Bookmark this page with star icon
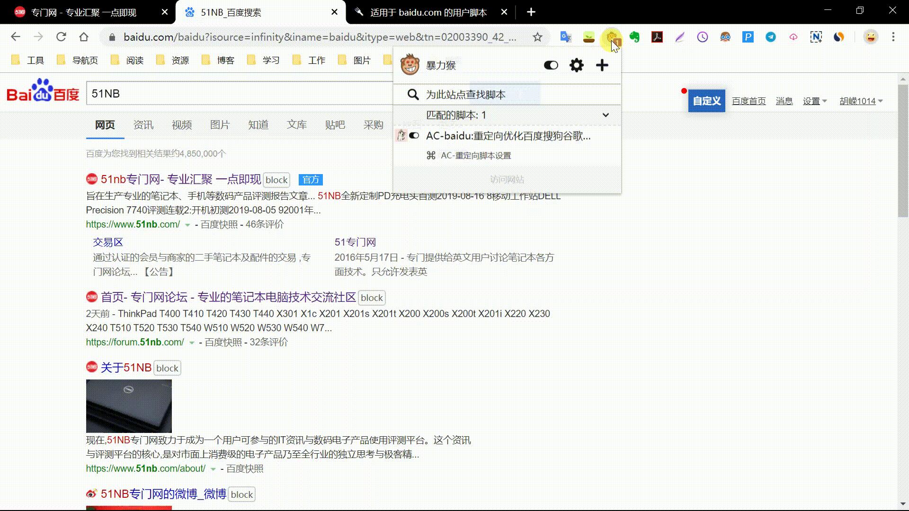The width and height of the screenshot is (909, 511). (x=537, y=37)
